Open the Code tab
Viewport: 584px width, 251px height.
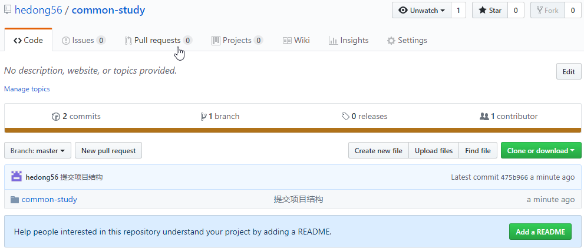(28, 40)
